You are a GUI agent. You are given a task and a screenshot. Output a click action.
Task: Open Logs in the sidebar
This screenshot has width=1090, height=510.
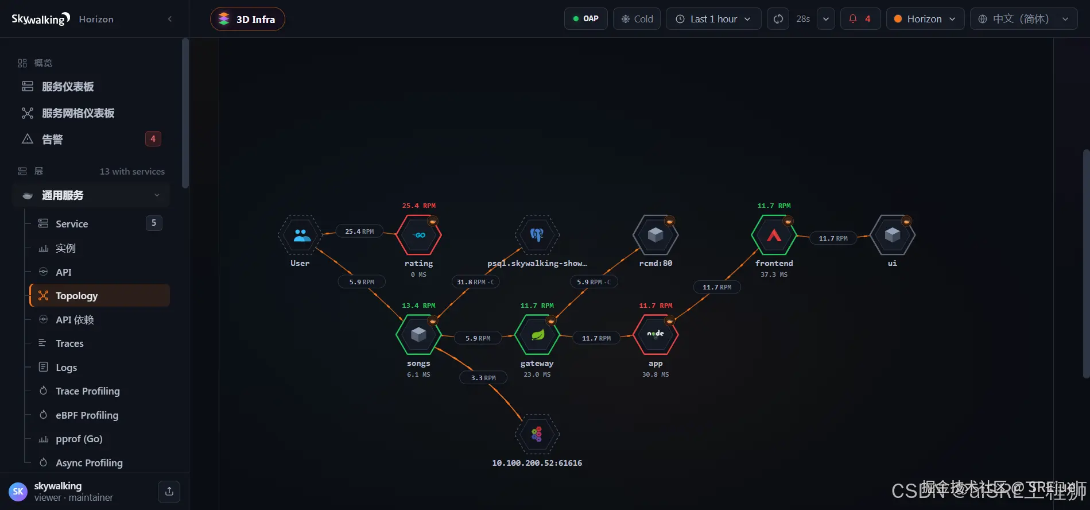tap(99, 367)
